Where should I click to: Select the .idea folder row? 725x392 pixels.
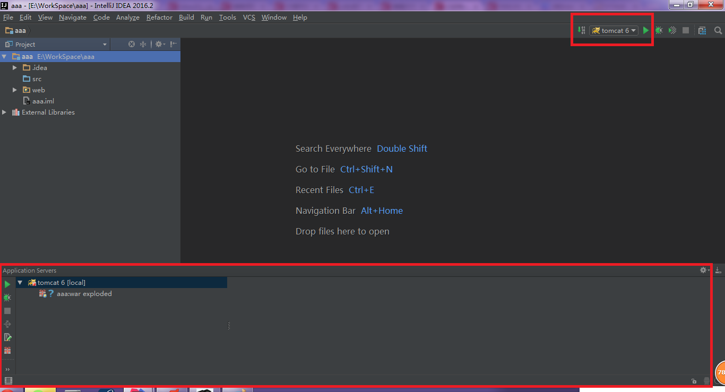90,67
